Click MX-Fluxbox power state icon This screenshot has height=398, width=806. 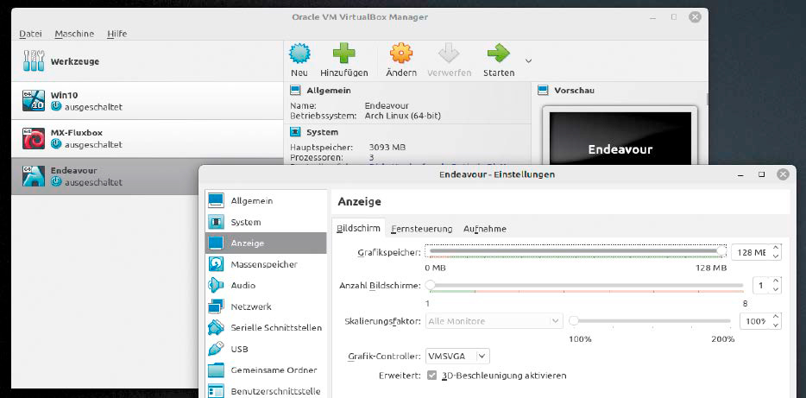pos(56,144)
